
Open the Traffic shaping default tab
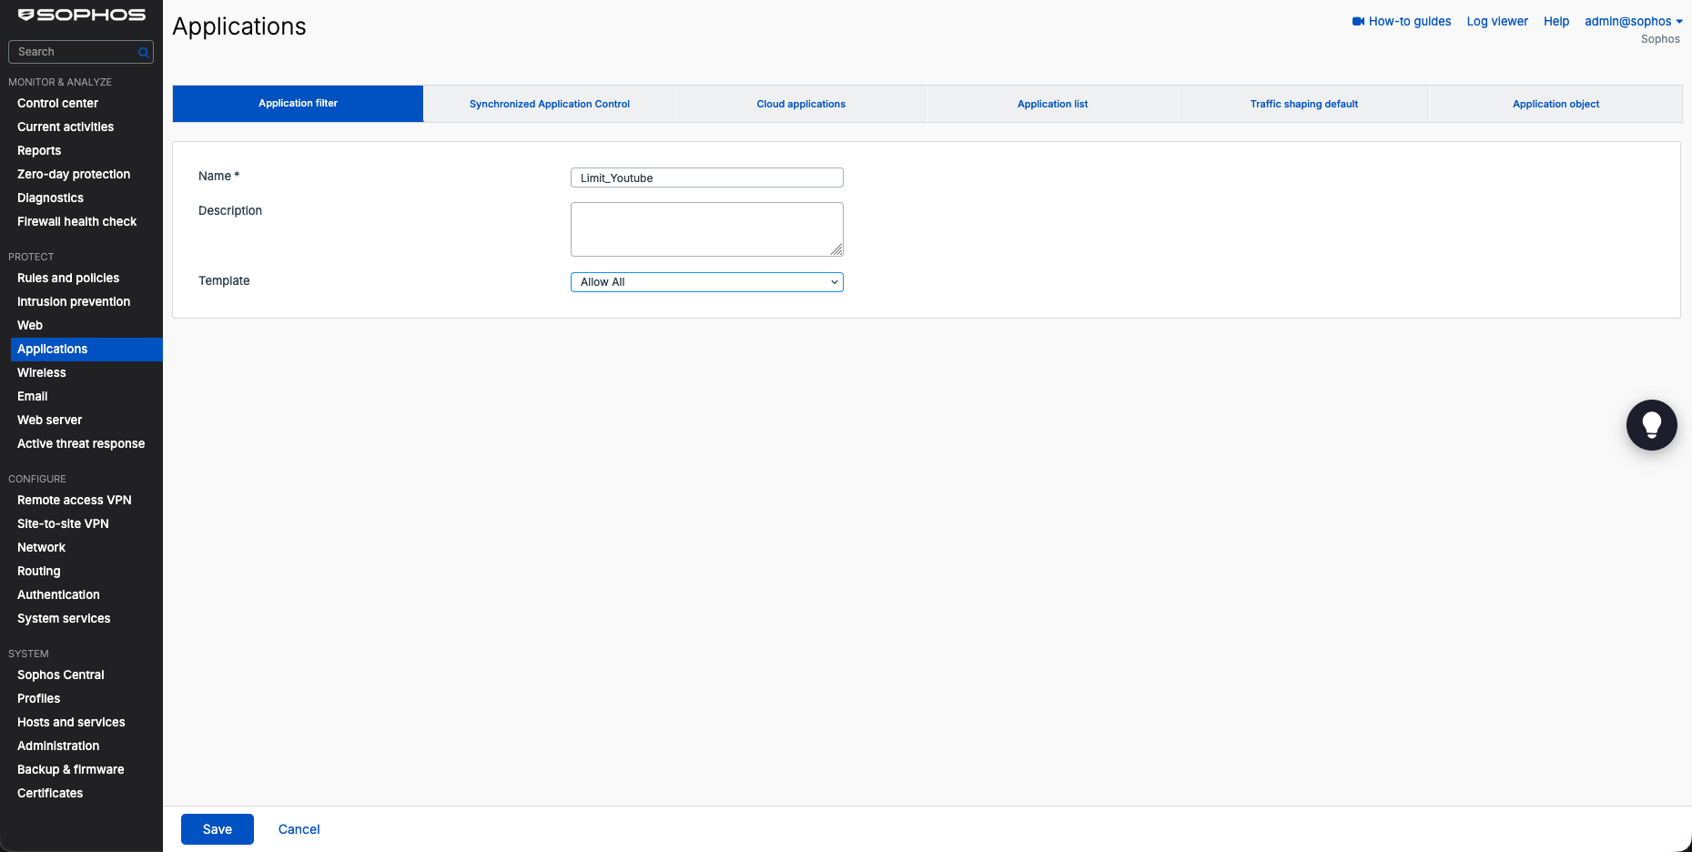[x=1303, y=104]
